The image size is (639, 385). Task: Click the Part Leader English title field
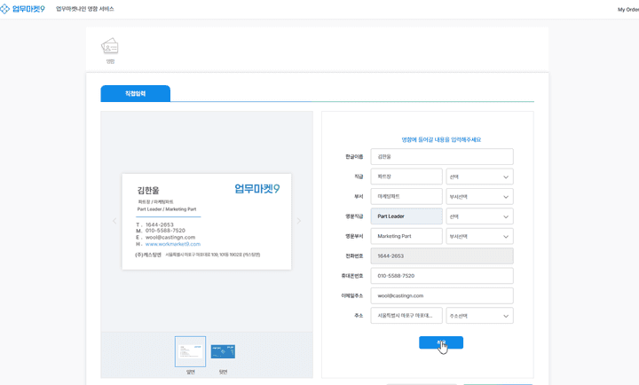tap(406, 216)
